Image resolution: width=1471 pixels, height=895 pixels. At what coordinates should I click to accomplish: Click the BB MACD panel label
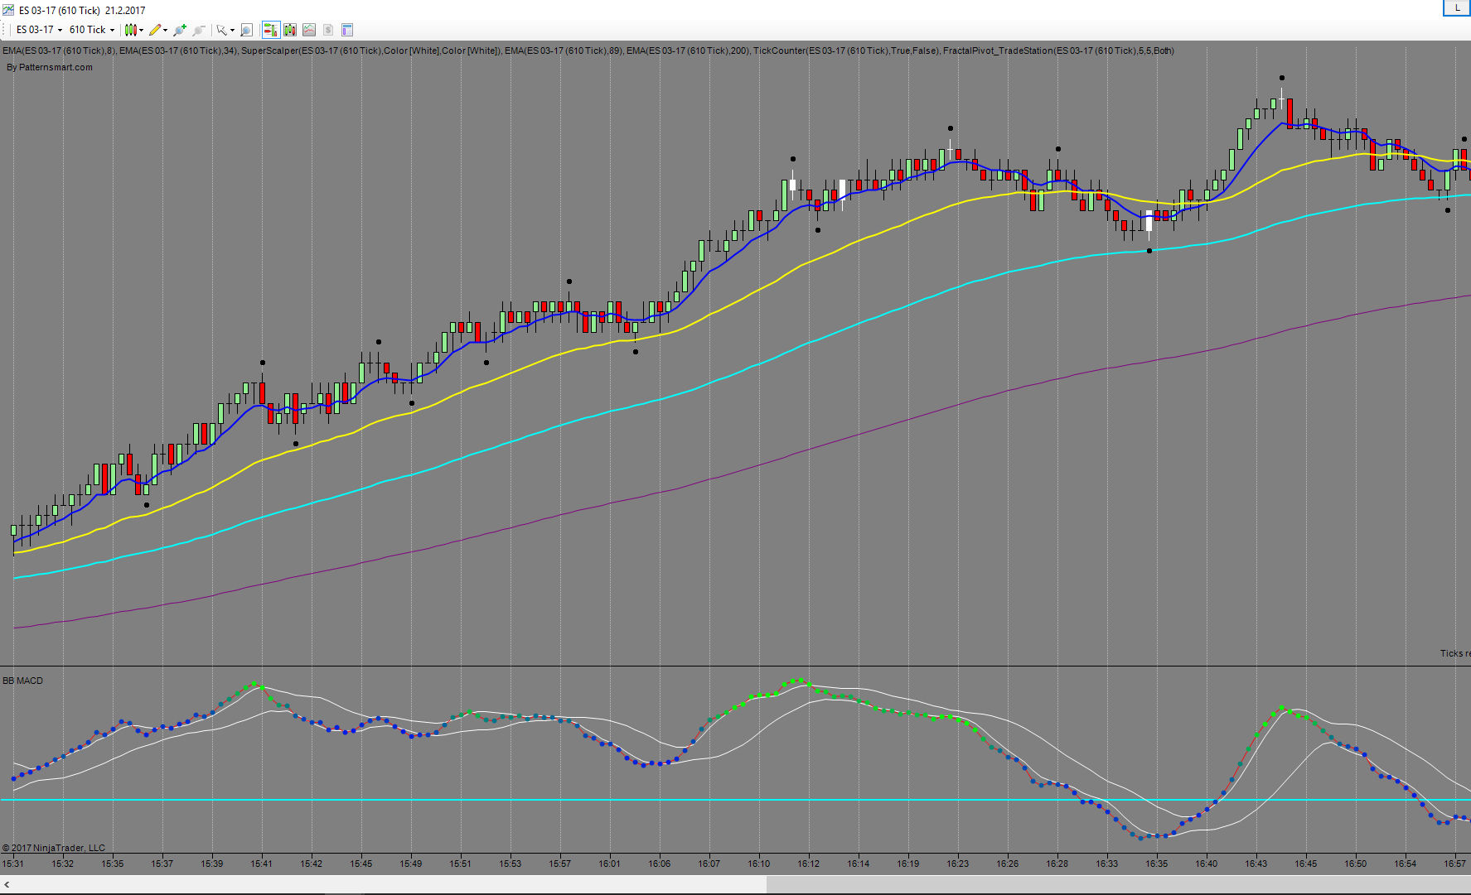tap(22, 681)
